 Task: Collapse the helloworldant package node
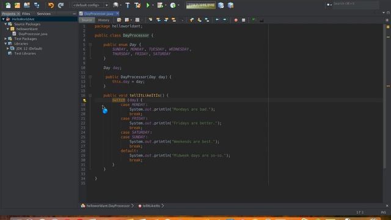[x=8, y=29]
